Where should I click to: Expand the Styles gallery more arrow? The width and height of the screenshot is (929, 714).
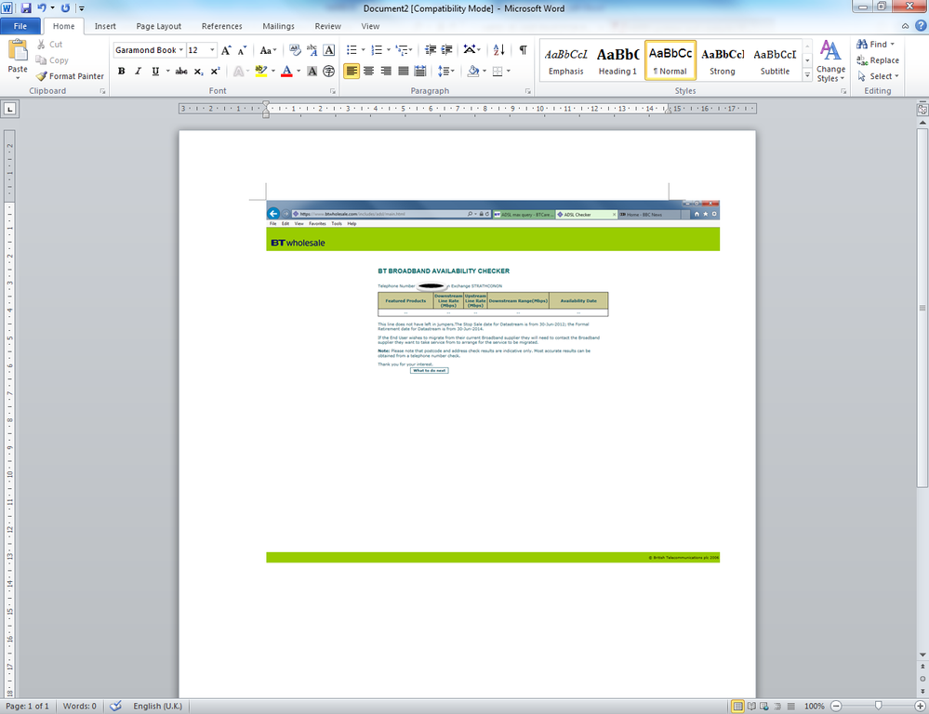[807, 75]
